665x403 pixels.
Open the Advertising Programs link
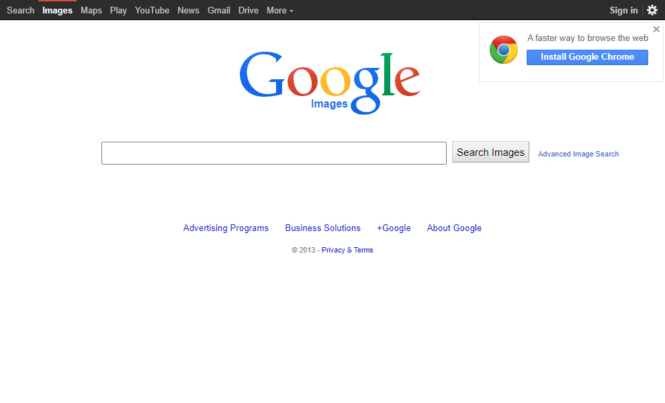tap(226, 228)
